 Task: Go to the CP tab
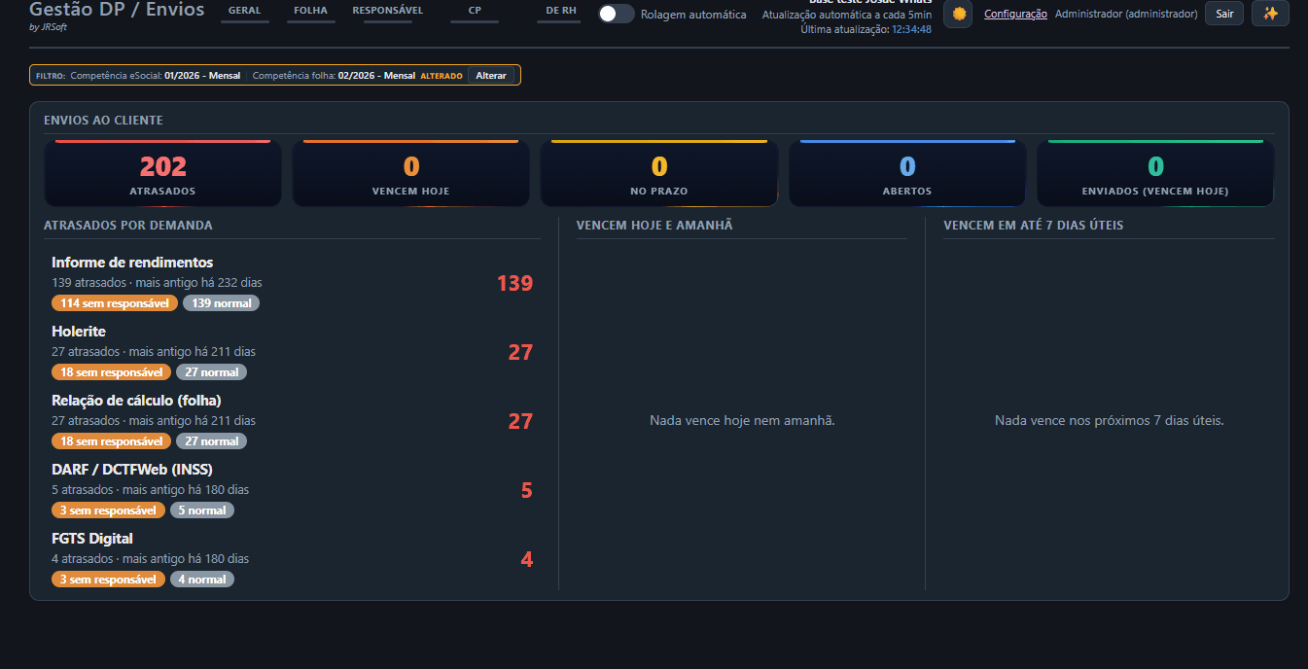[475, 12]
